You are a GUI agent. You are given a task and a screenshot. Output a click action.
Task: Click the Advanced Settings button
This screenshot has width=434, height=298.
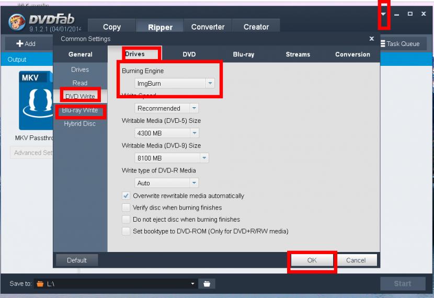31,153
